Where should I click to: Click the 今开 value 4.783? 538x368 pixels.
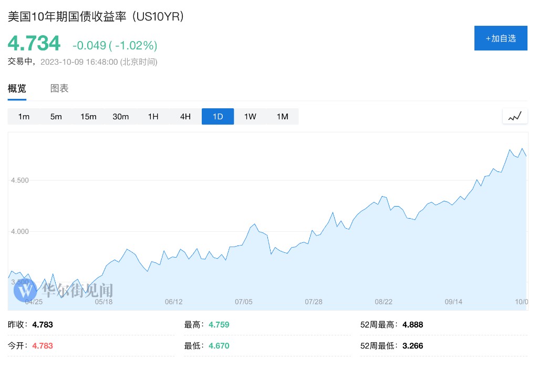pos(43,346)
